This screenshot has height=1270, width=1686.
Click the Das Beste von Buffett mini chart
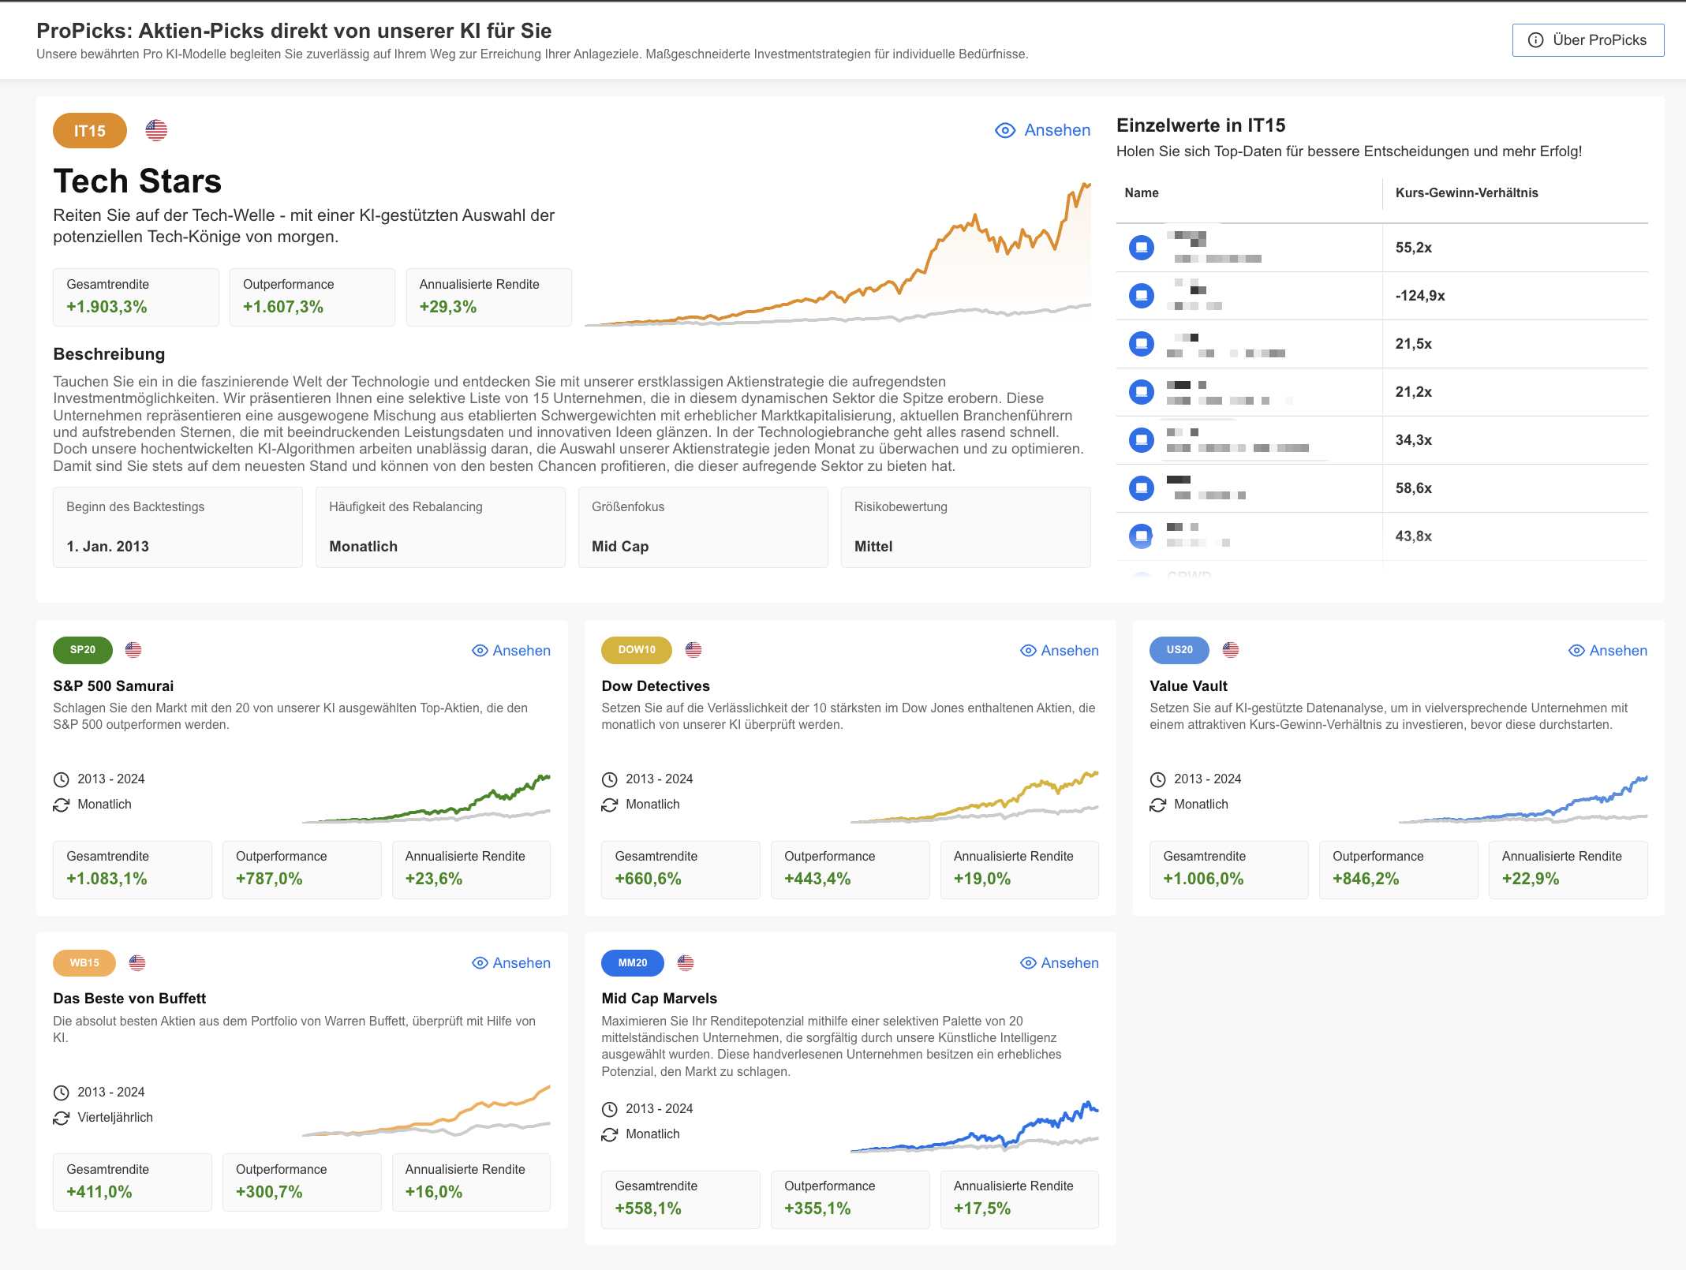tap(426, 1111)
